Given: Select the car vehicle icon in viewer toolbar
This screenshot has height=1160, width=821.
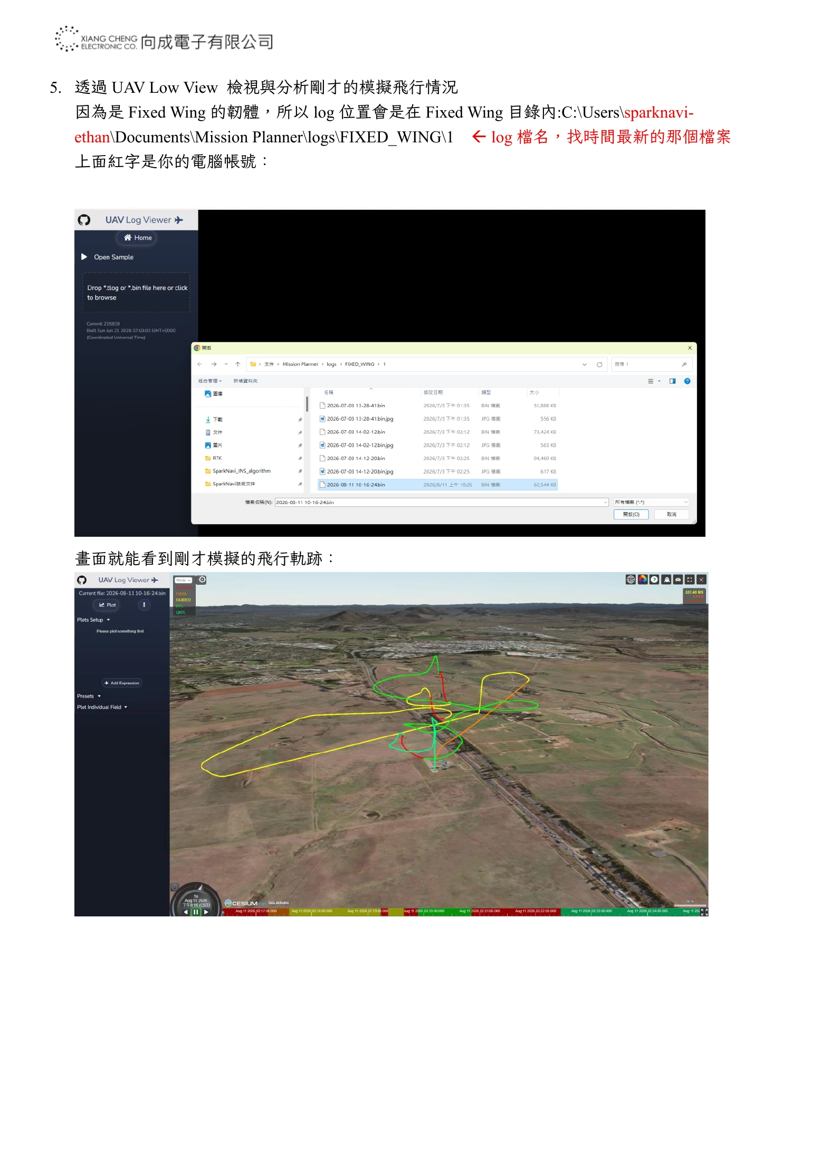Looking at the screenshot, I should 678,579.
